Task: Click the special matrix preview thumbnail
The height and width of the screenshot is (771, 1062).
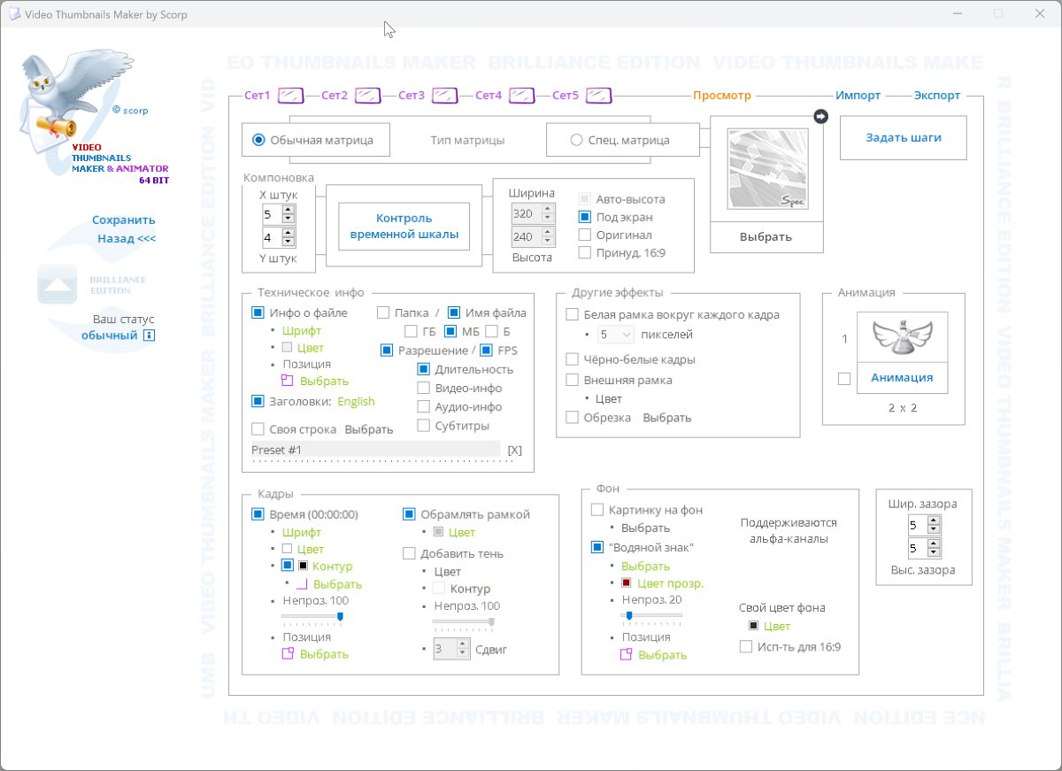Action: [x=766, y=169]
